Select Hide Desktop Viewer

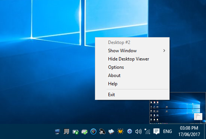(132, 59)
